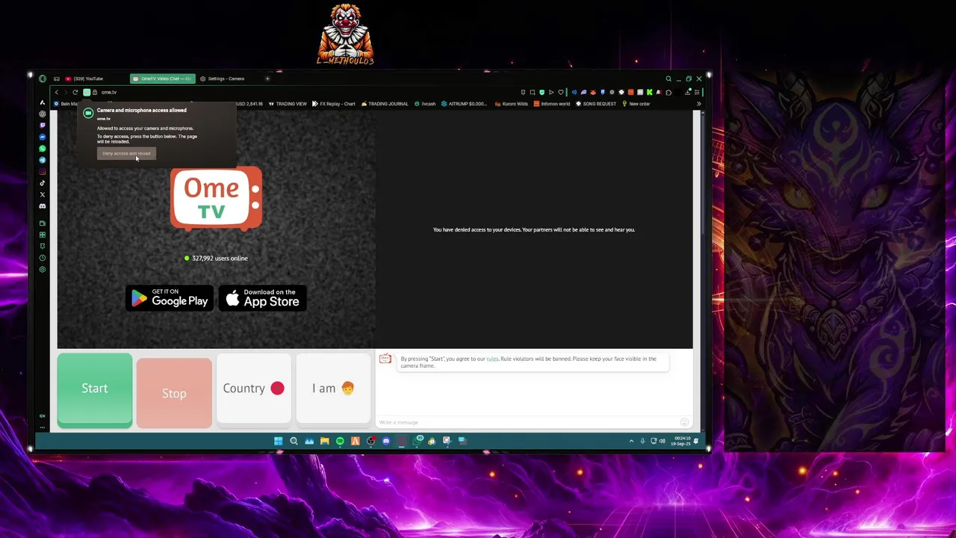The image size is (956, 538).
Task: Open sidebar history clock icon
Action: 42,258
